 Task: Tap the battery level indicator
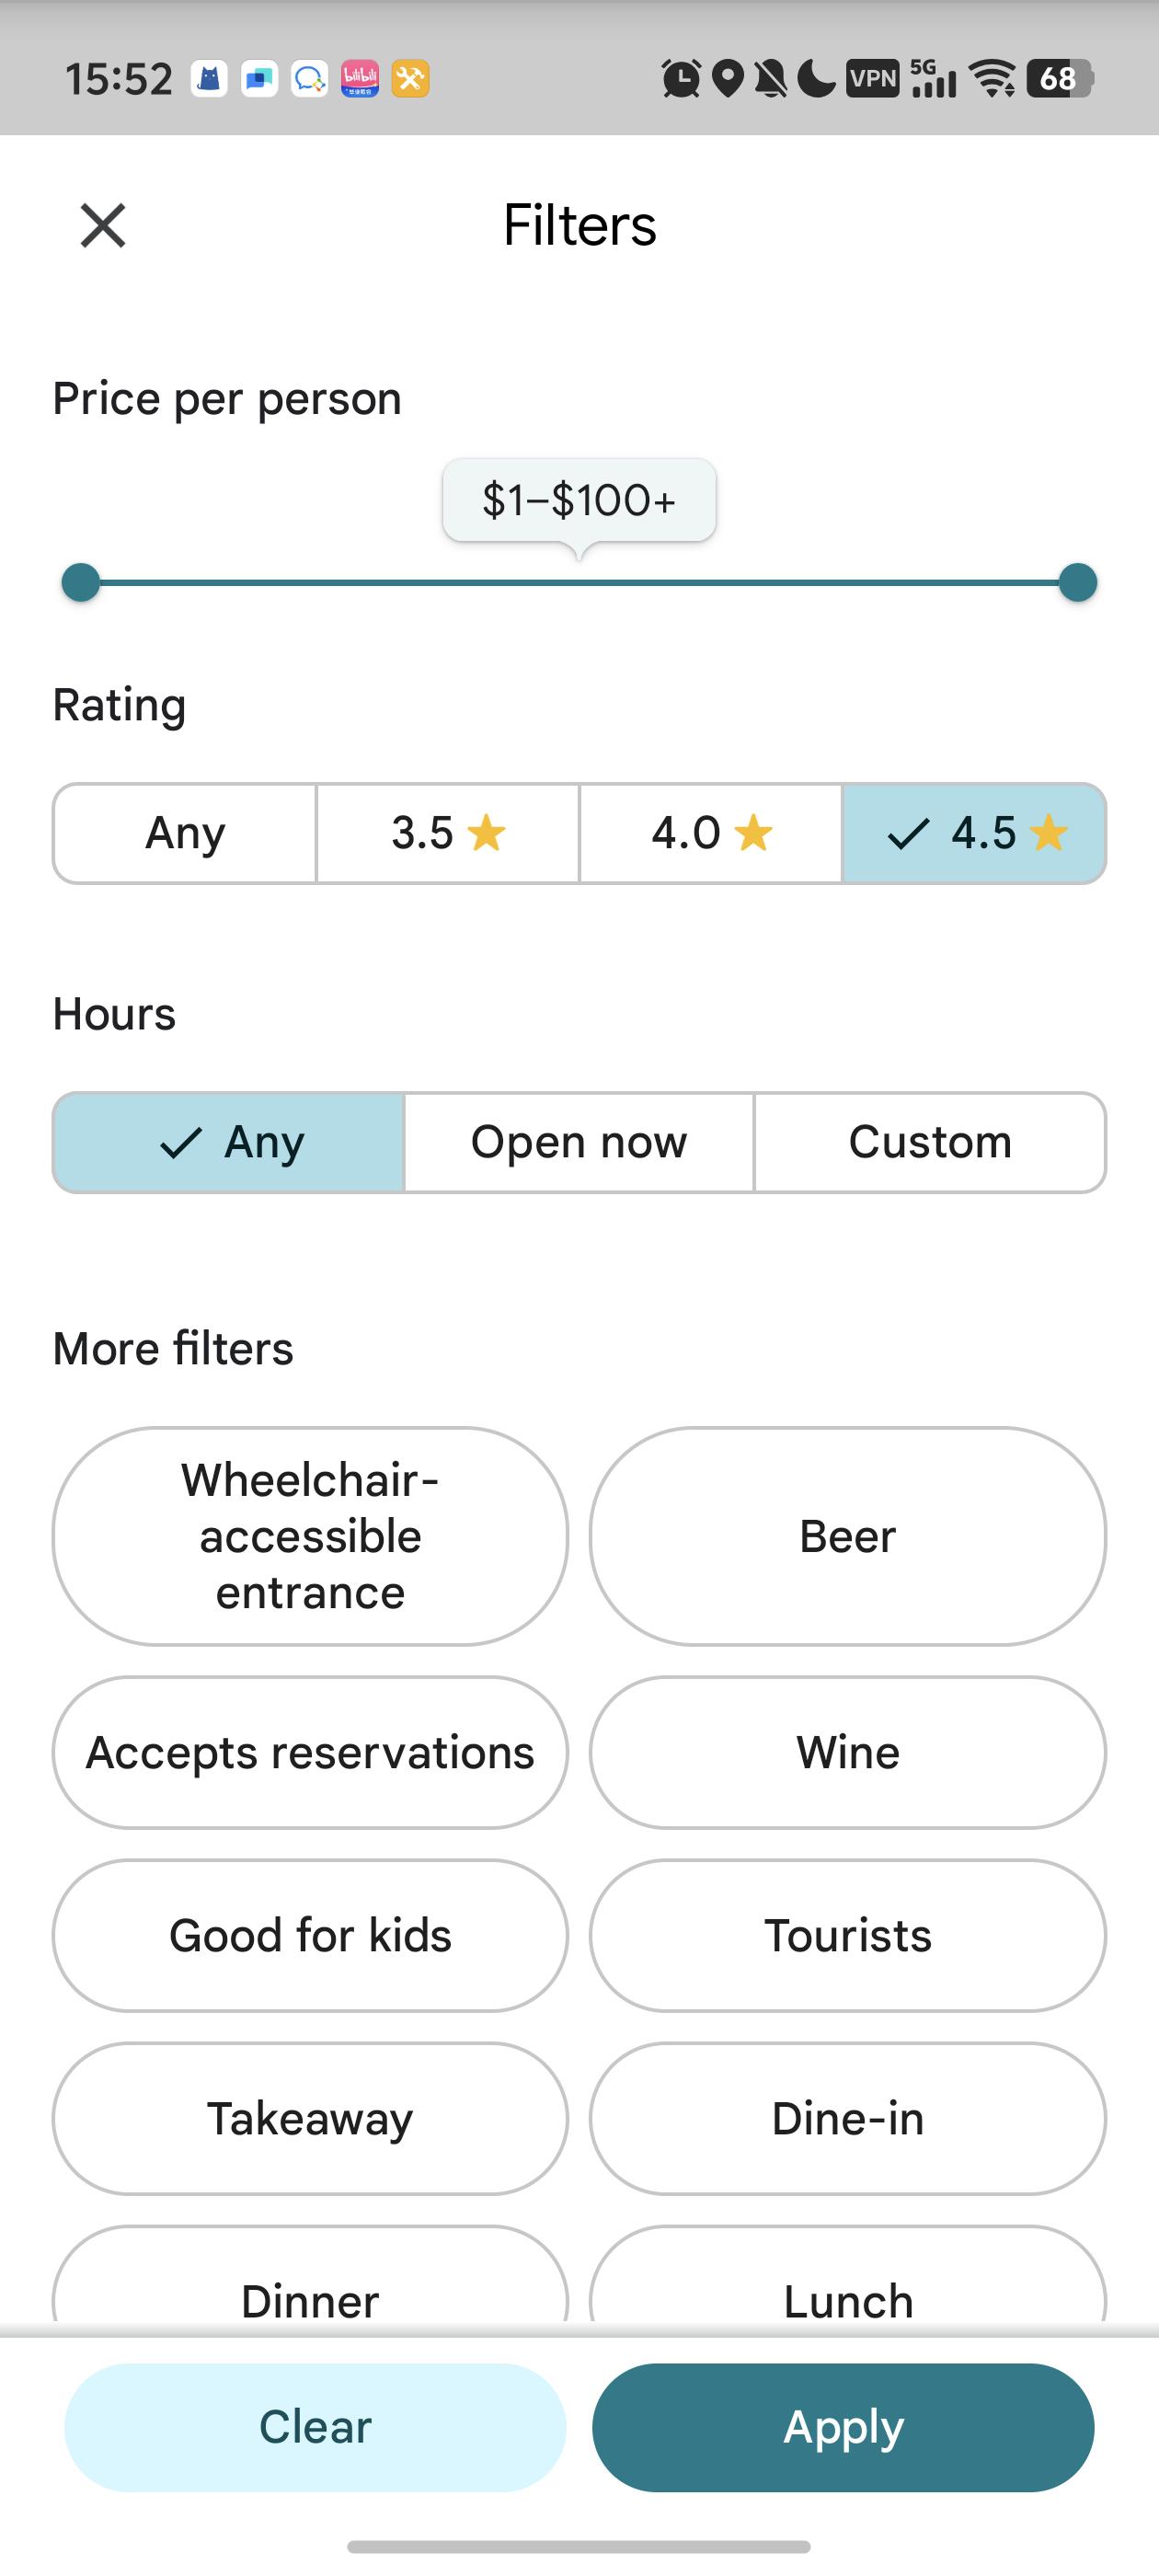coord(1060,78)
